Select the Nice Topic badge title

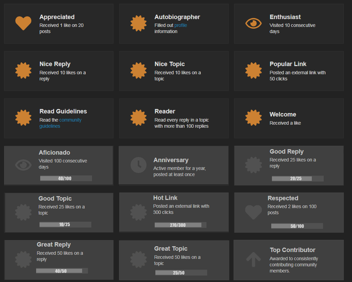(169, 64)
